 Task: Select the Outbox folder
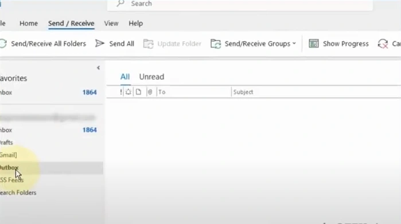click(52, 168)
